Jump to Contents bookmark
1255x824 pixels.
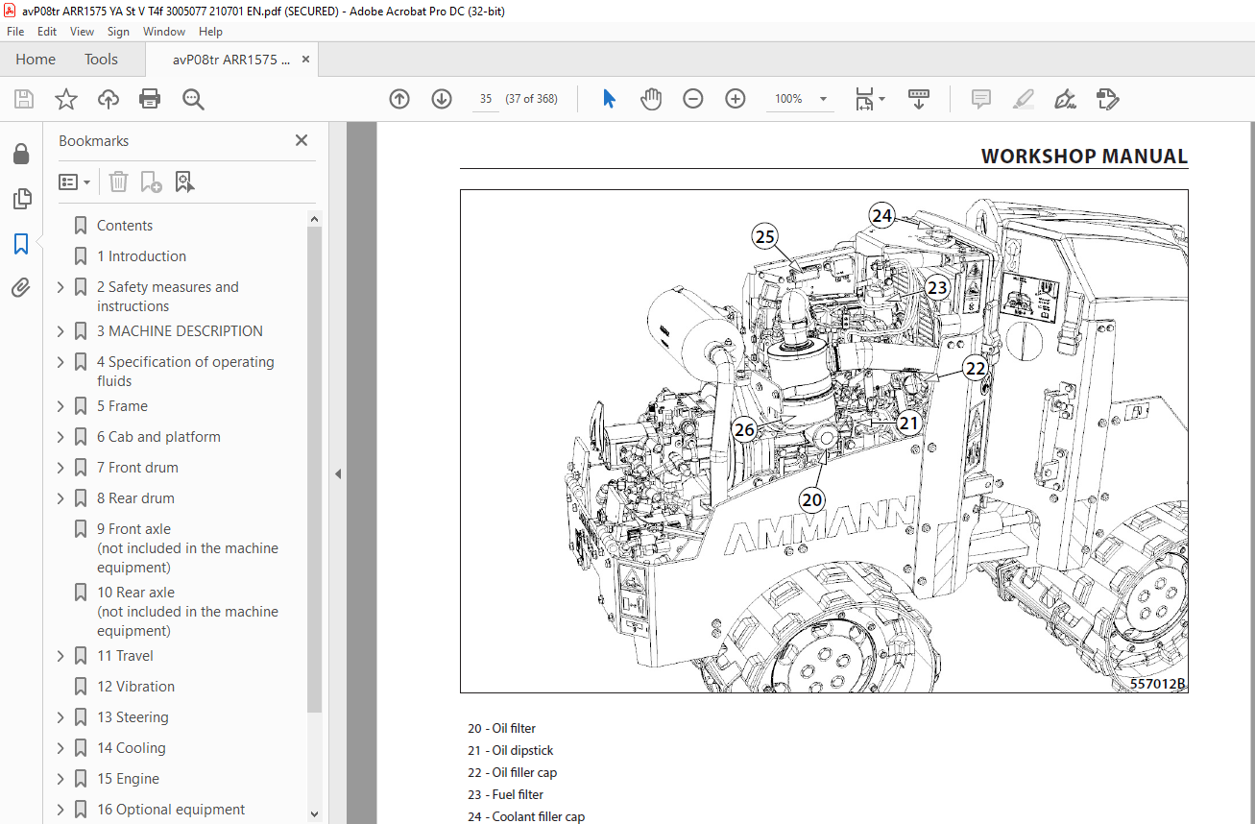(x=125, y=226)
